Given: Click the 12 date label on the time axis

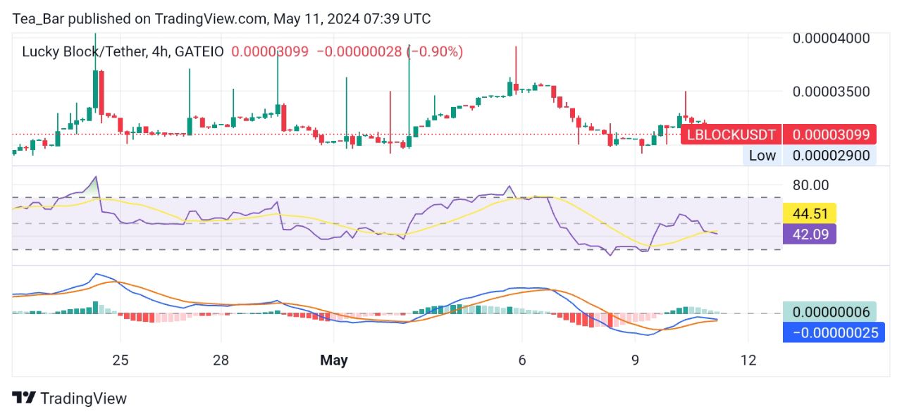Looking at the screenshot, I should tap(749, 361).
